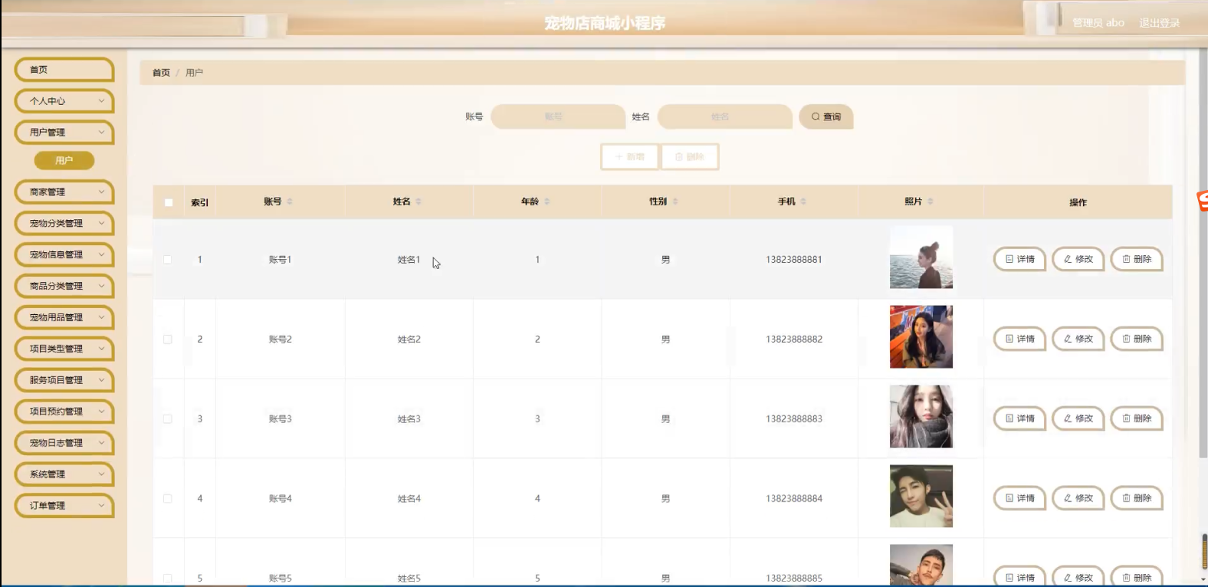Viewport: 1208px width, 587px height.
Task: Toggle the select-all checkbox in table header
Action: point(169,202)
